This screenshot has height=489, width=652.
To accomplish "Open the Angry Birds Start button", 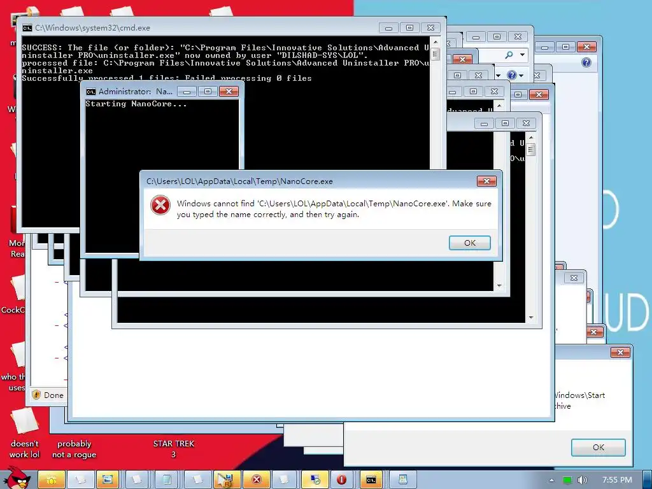I will point(17,479).
